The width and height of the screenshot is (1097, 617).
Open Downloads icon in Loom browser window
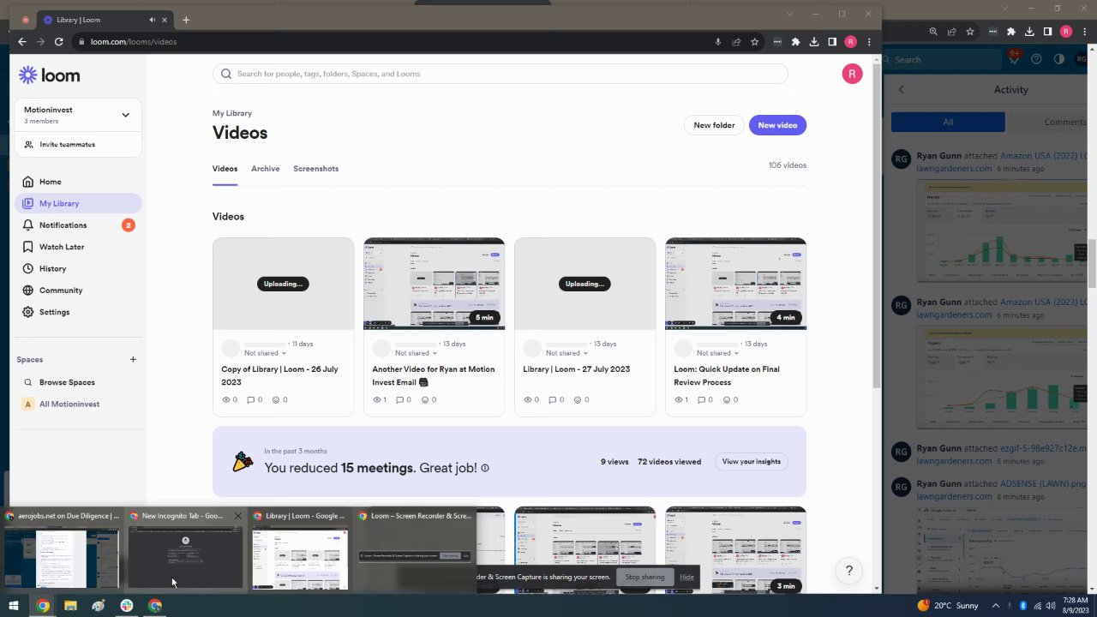pos(813,42)
